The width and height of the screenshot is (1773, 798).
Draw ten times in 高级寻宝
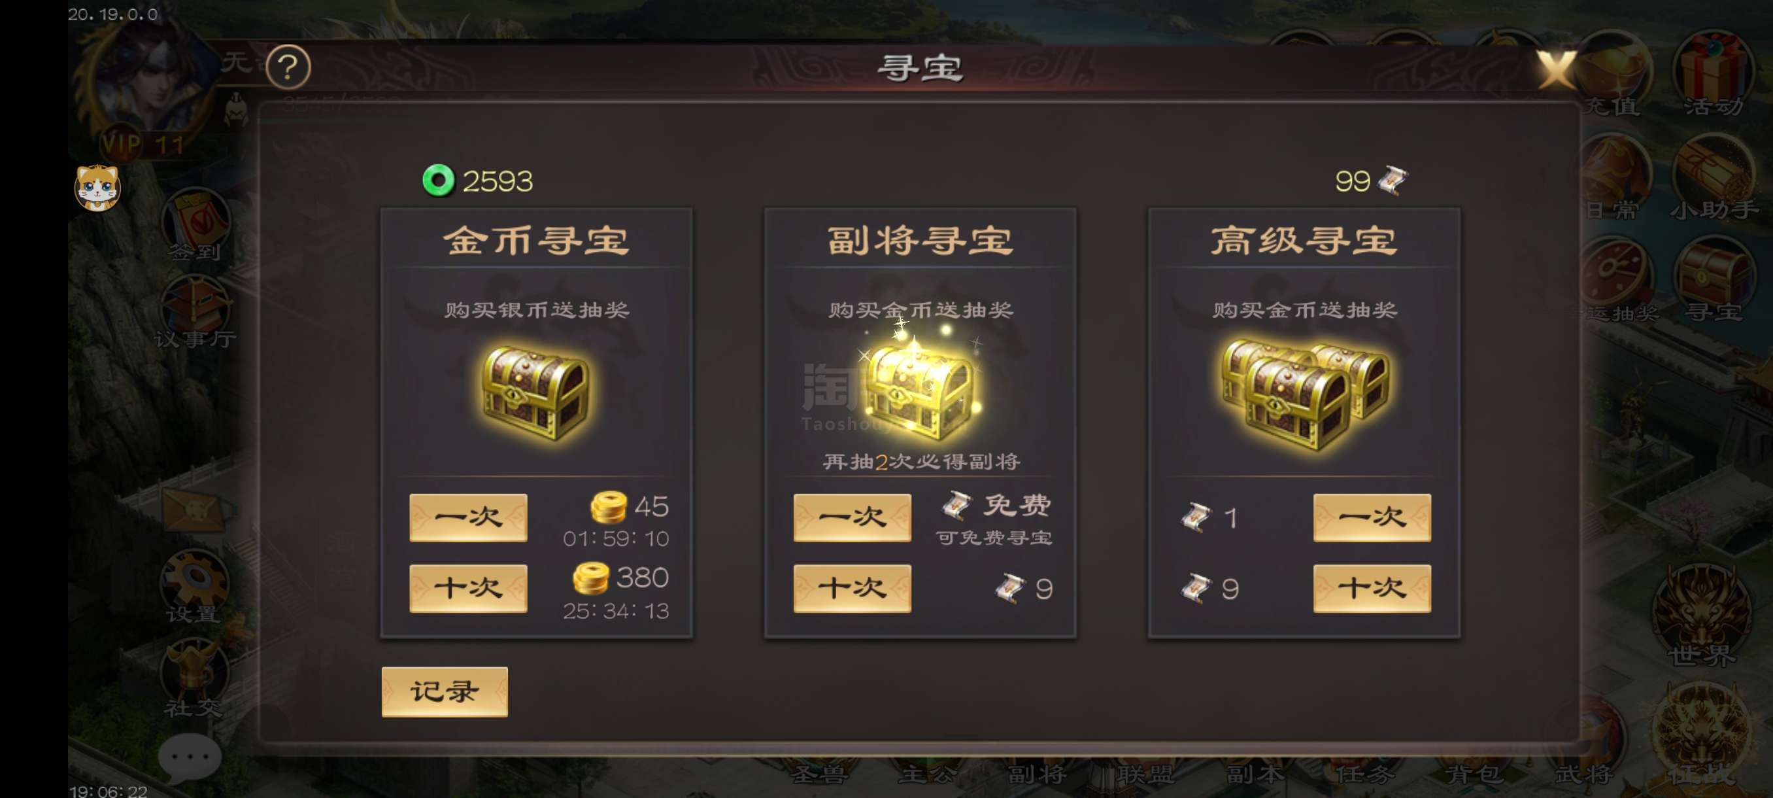point(1372,588)
